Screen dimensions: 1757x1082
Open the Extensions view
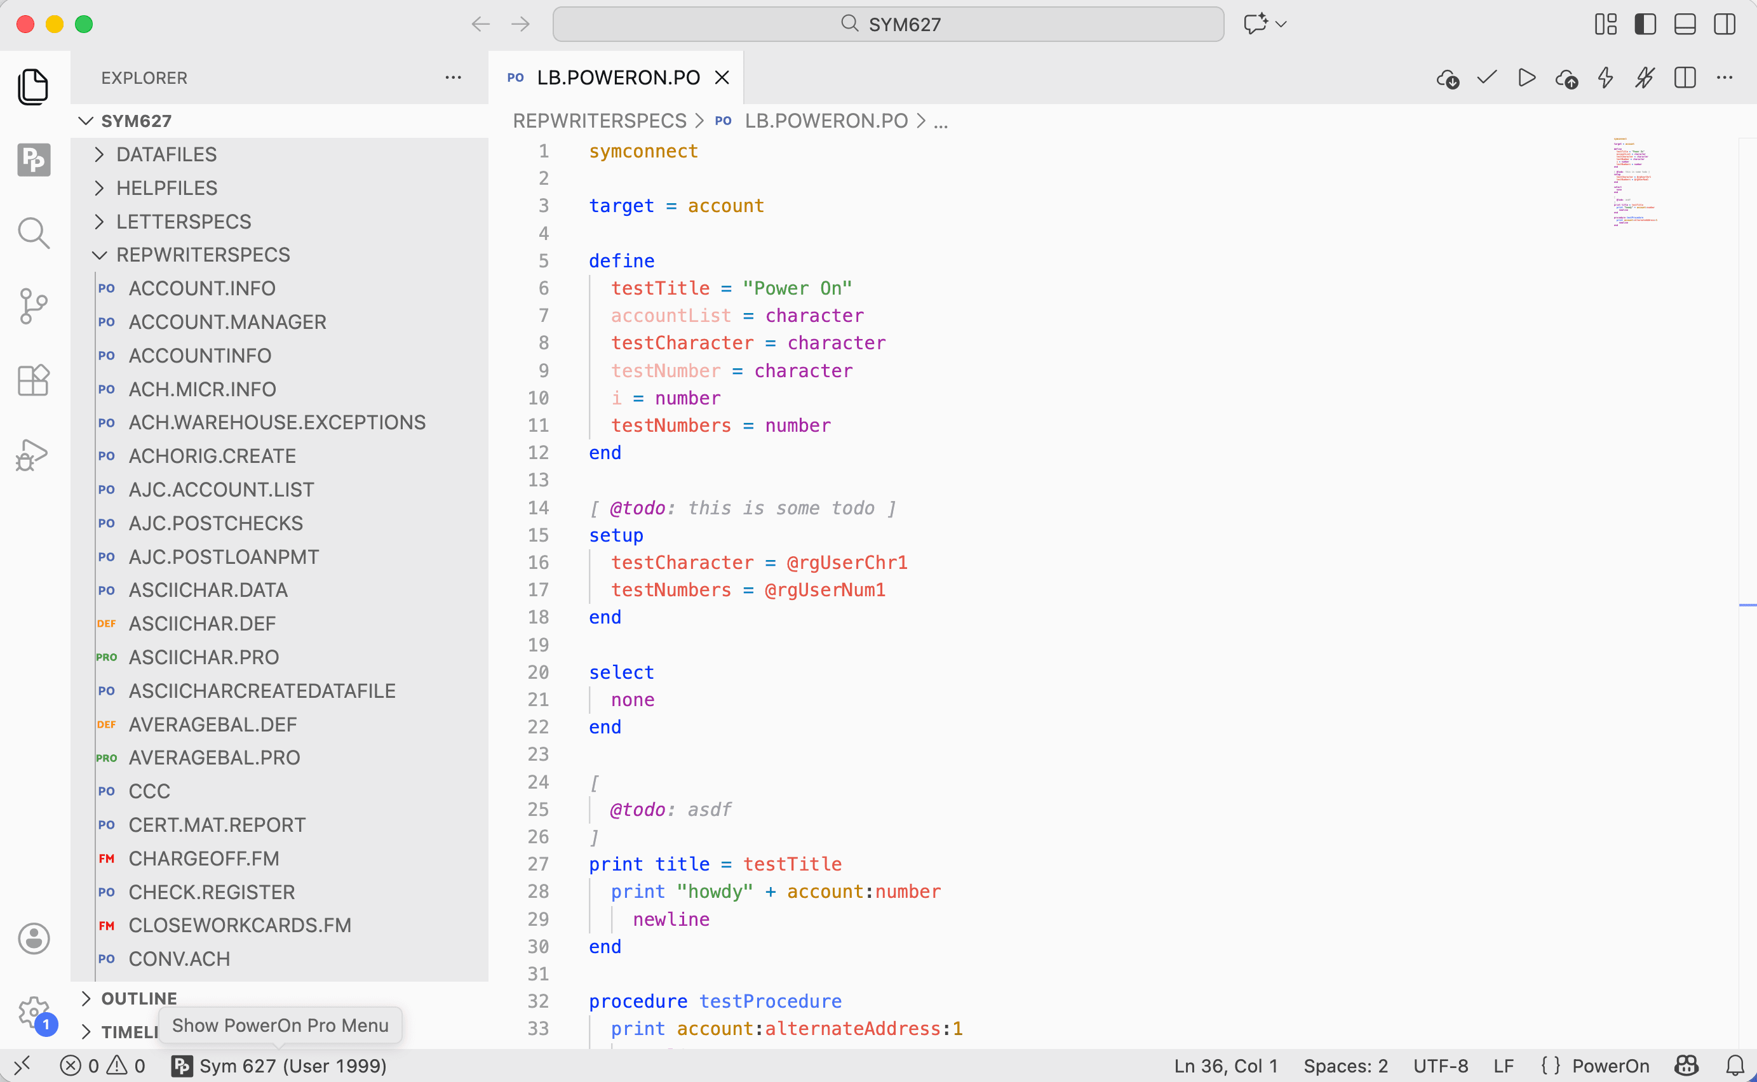pos(33,380)
